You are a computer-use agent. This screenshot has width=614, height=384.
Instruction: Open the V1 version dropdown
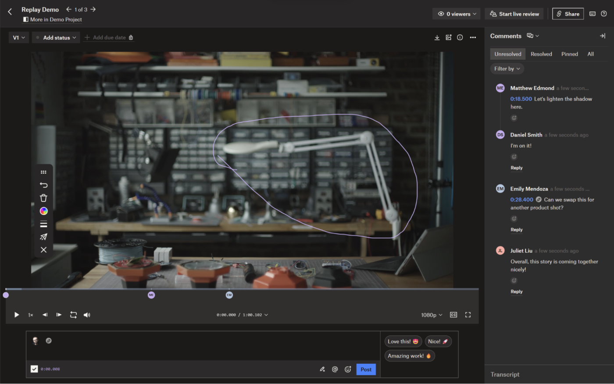click(19, 38)
